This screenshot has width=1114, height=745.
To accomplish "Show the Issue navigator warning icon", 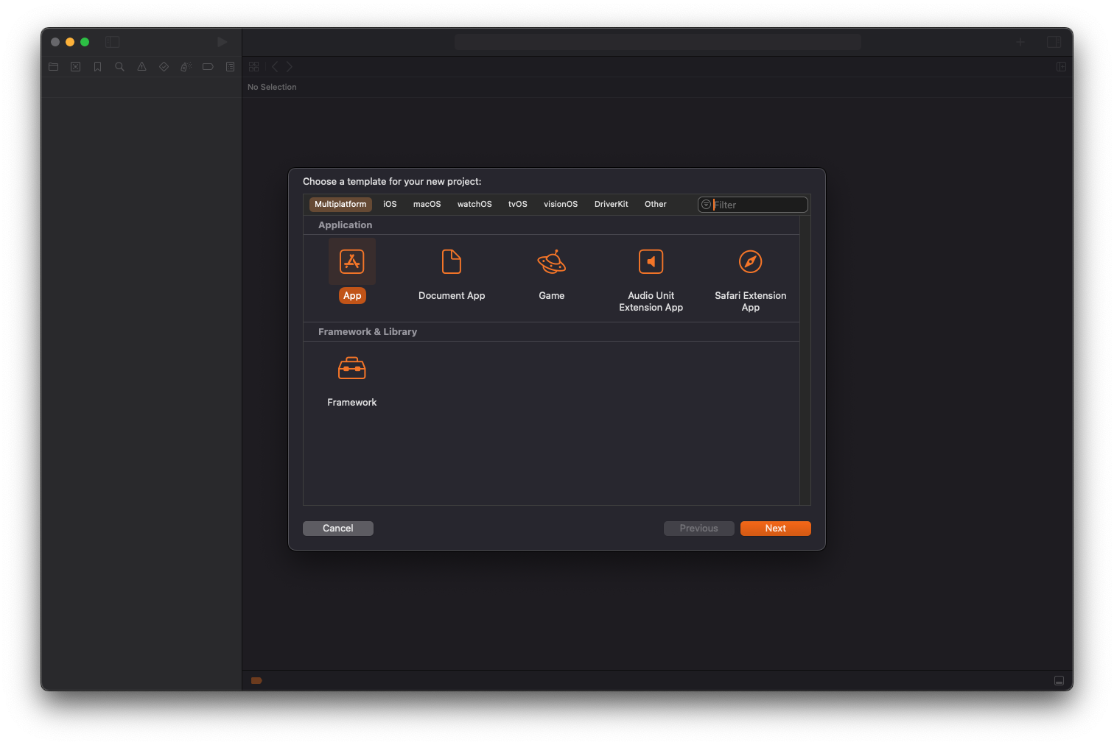I will click(141, 67).
